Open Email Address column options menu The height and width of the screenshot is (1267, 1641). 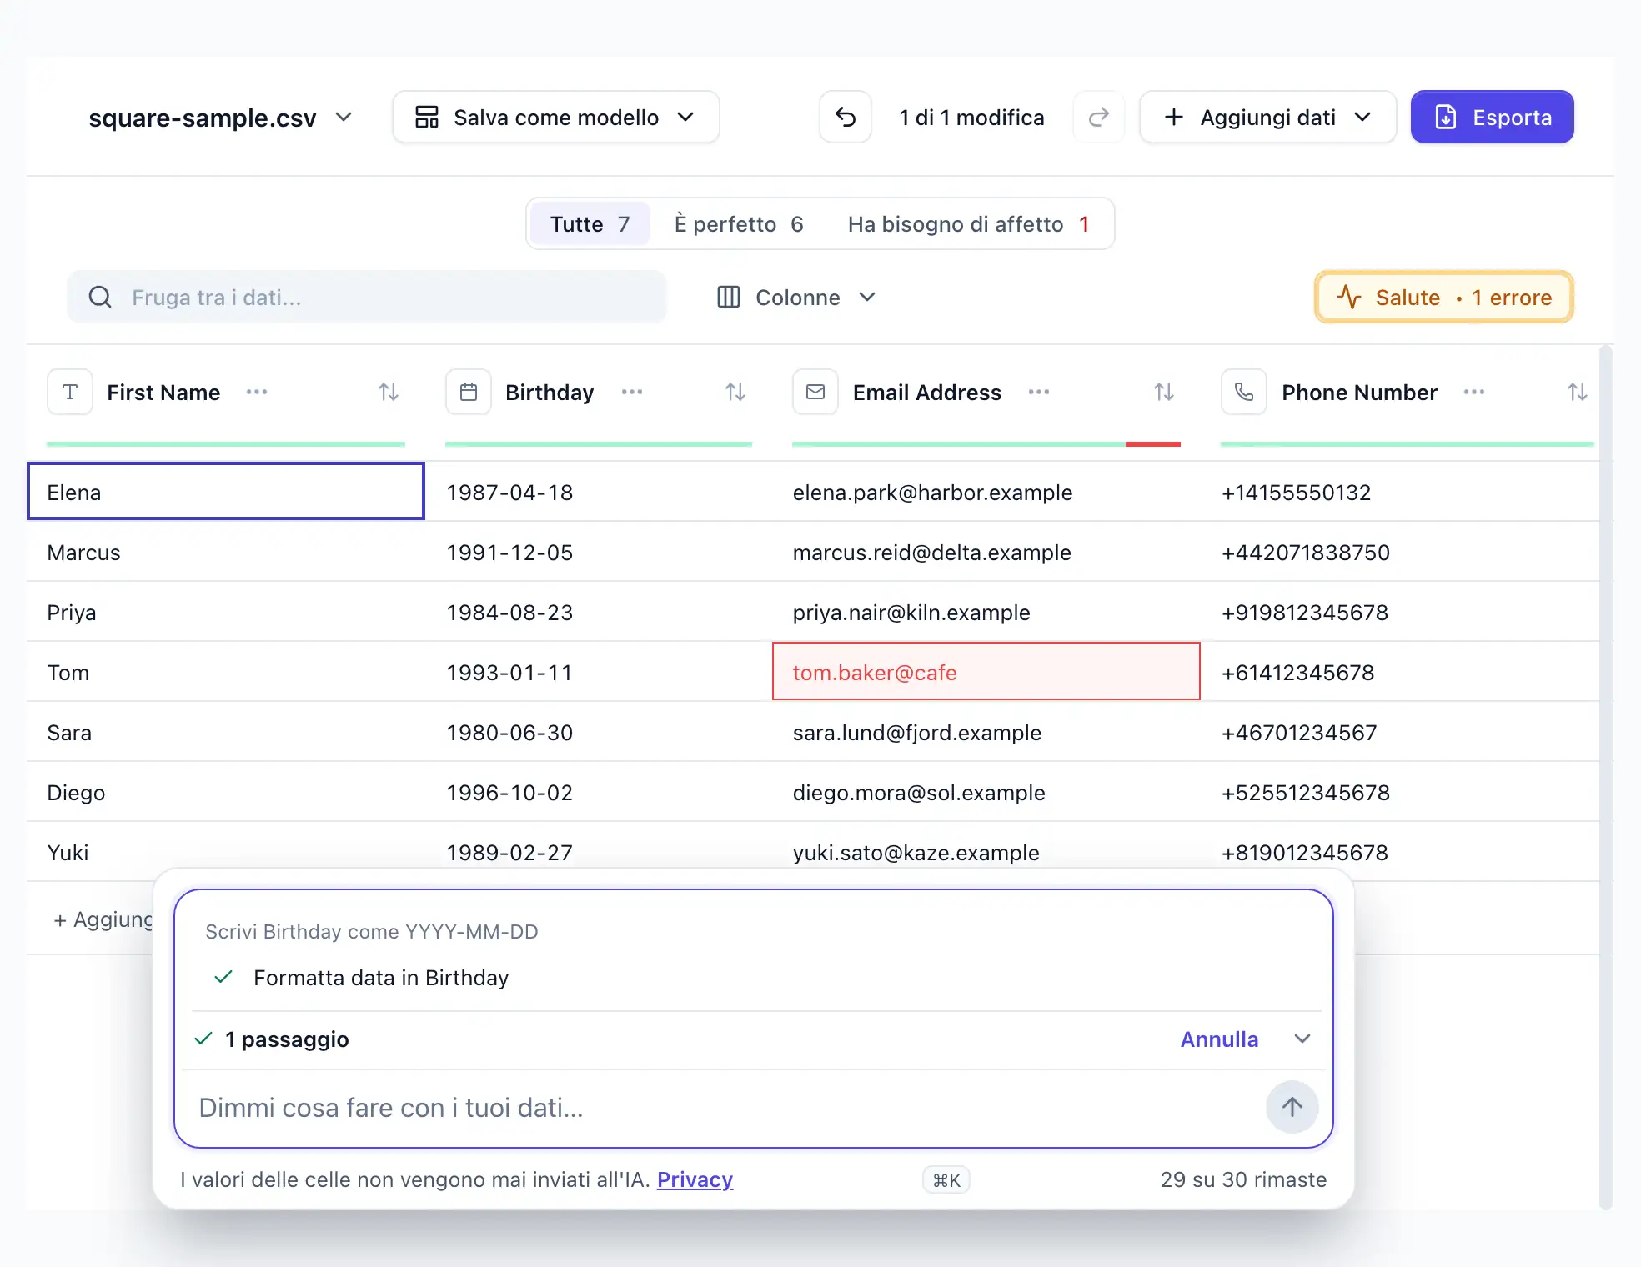coord(1039,392)
